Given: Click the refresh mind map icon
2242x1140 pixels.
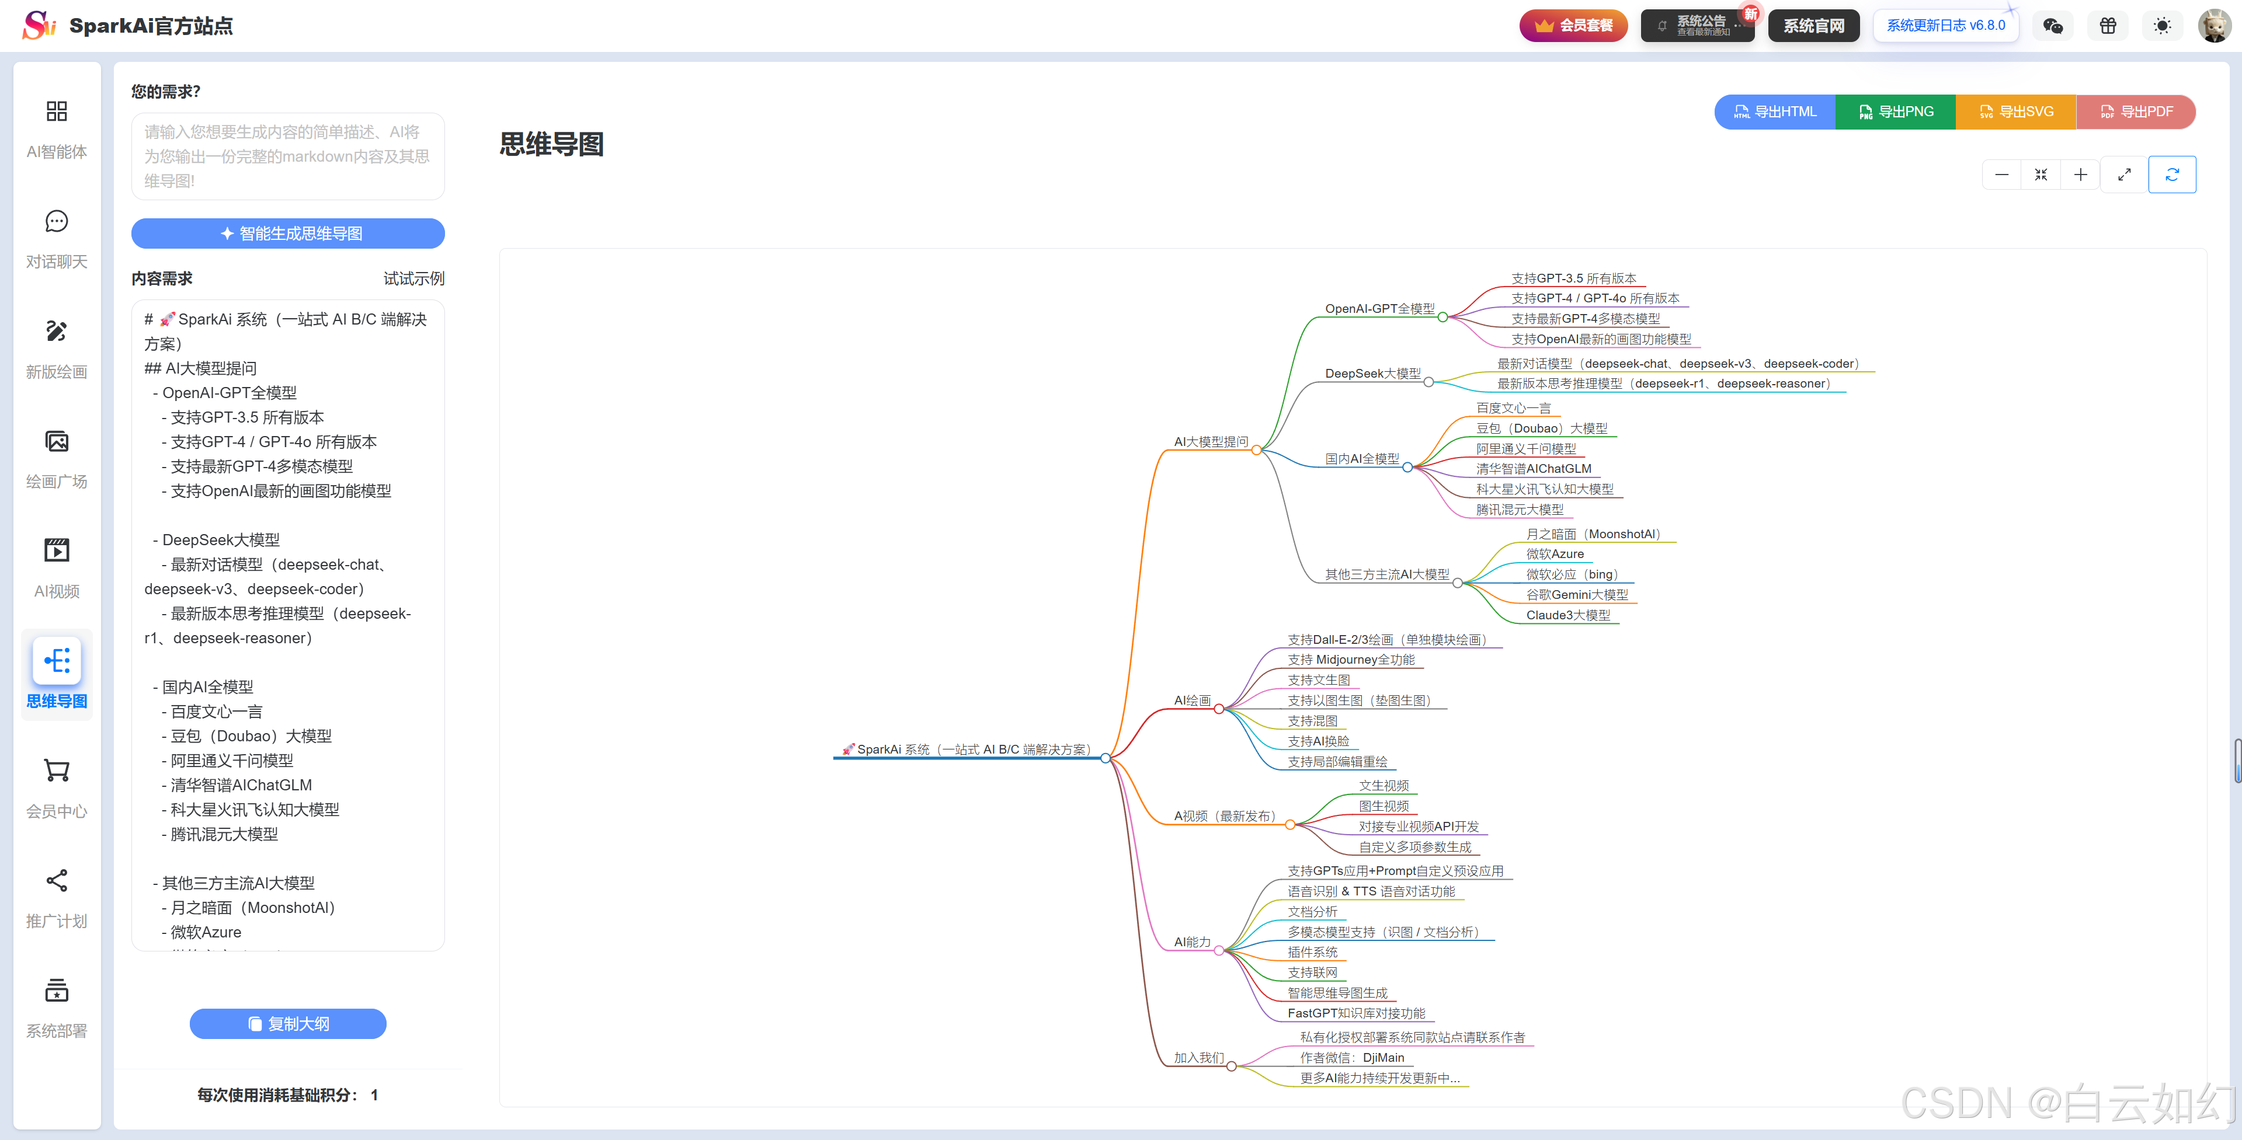Looking at the screenshot, I should click(x=2171, y=175).
